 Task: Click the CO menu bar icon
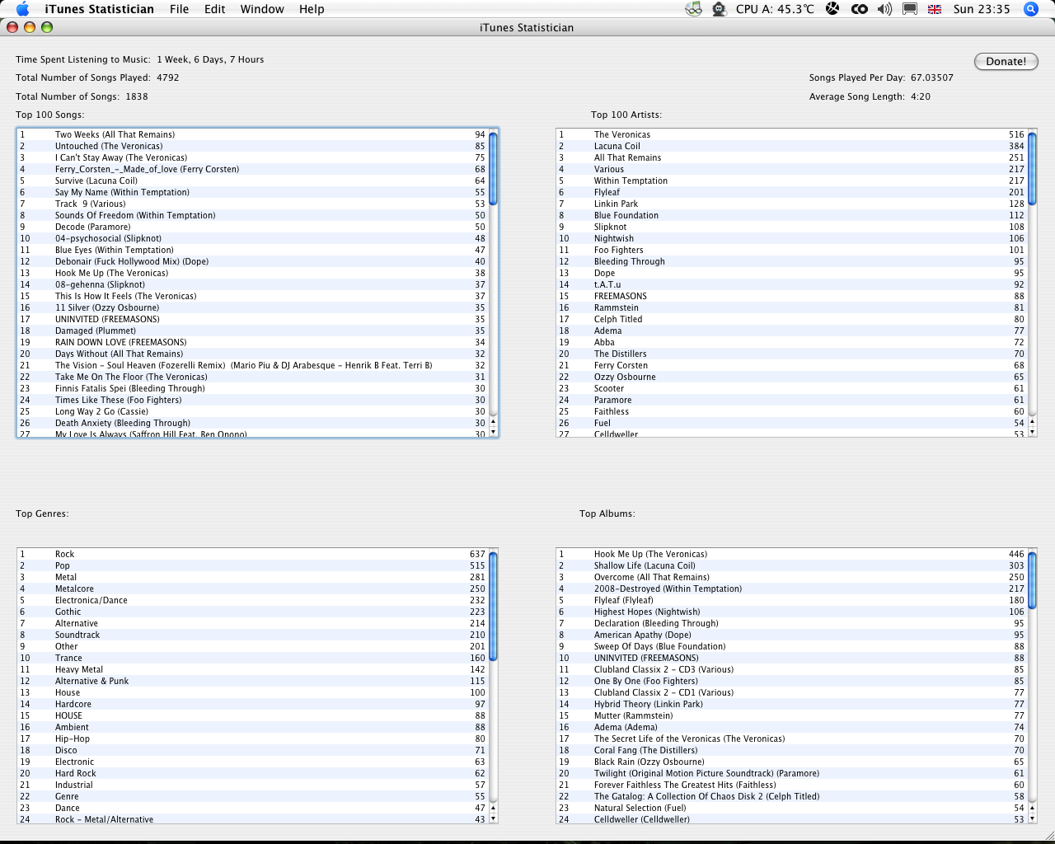(859, 9)
